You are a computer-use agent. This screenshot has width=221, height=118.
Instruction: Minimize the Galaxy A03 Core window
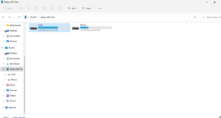tap(207, 2)
